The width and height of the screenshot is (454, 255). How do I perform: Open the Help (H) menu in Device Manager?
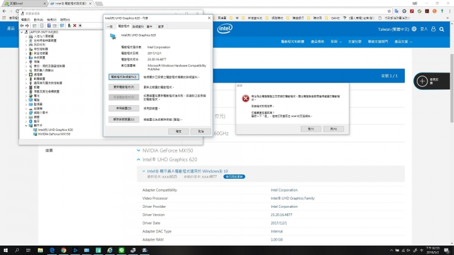(65, 20)
